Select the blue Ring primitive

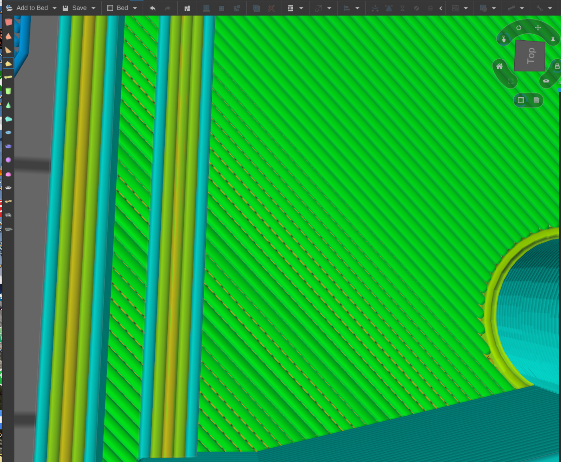pyautogui.click(x=8, y=146)
